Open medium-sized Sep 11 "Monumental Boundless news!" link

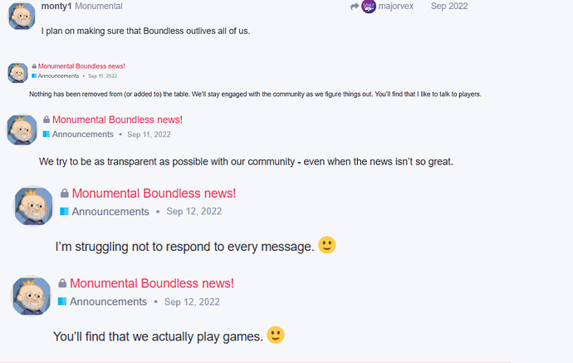117,120
